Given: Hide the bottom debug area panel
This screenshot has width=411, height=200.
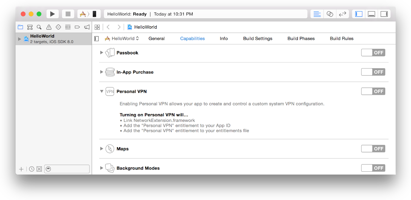Looking at the screenshot, I should tap(371, 14).
